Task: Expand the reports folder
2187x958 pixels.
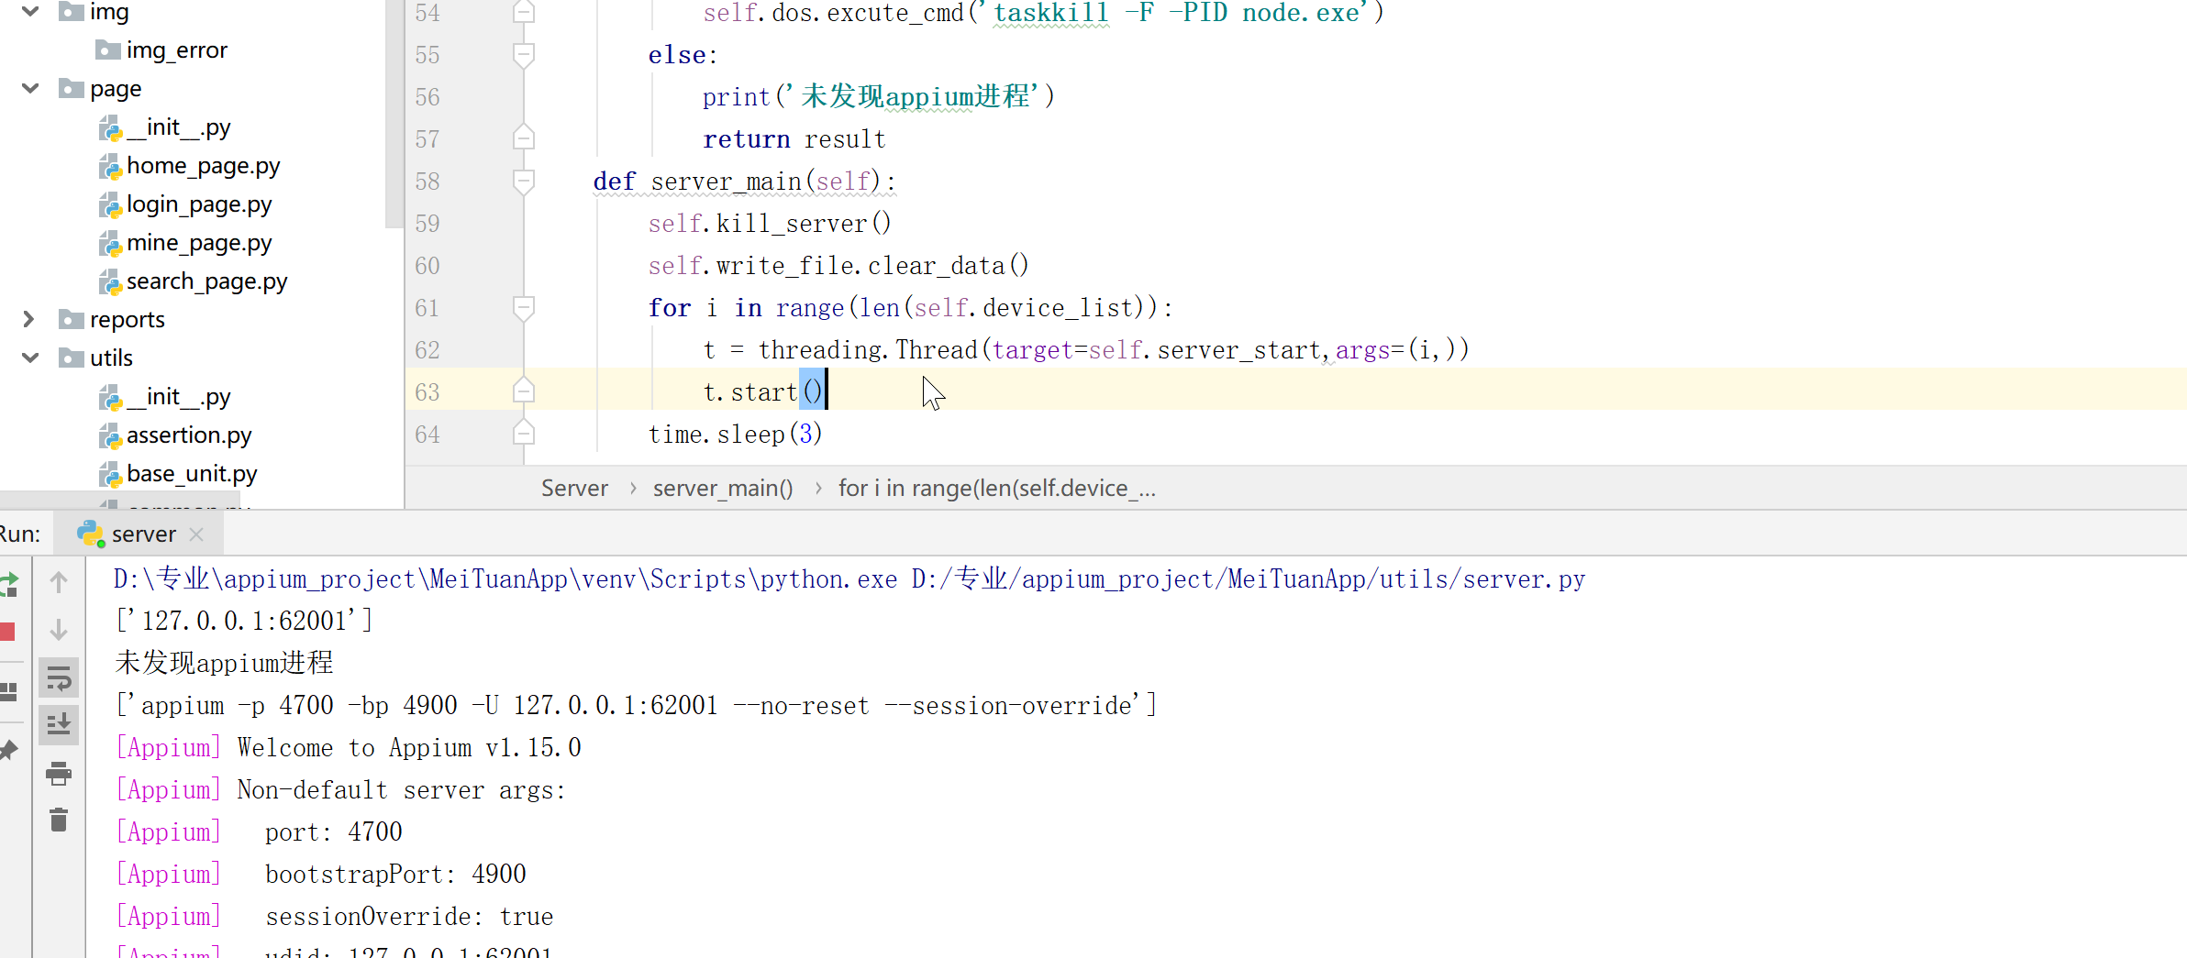Action: [x=28, y=319]
